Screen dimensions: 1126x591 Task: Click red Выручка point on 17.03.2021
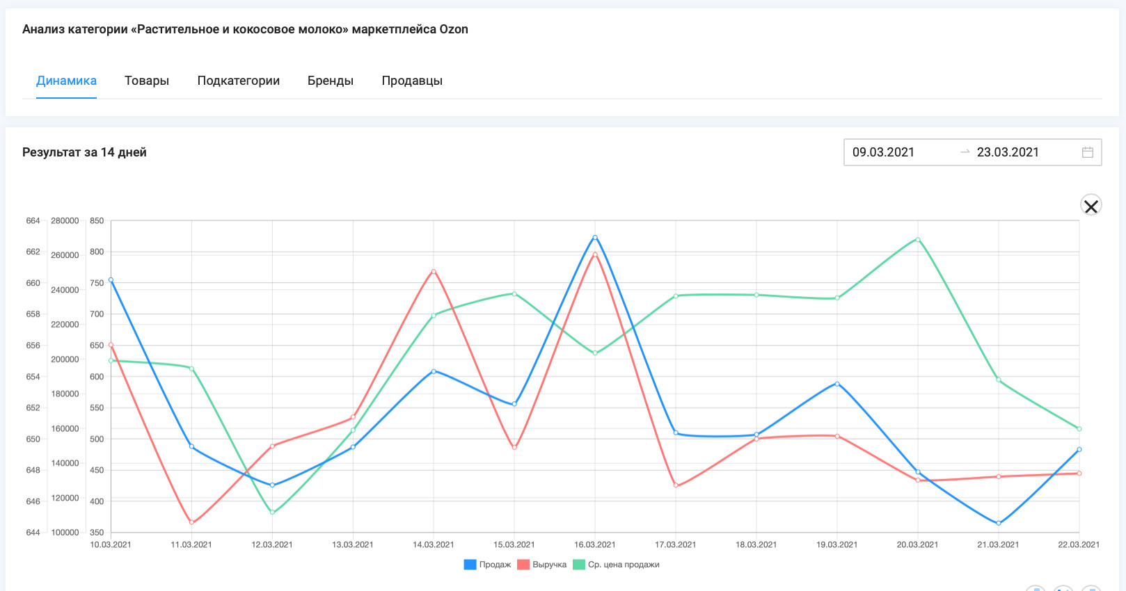(x=676, y=485)
